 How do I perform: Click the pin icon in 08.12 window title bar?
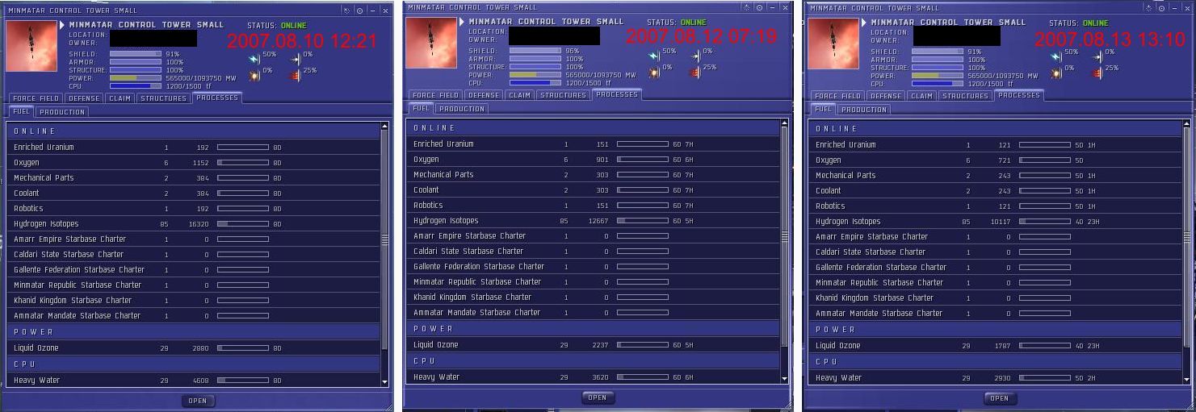(747, 7)
